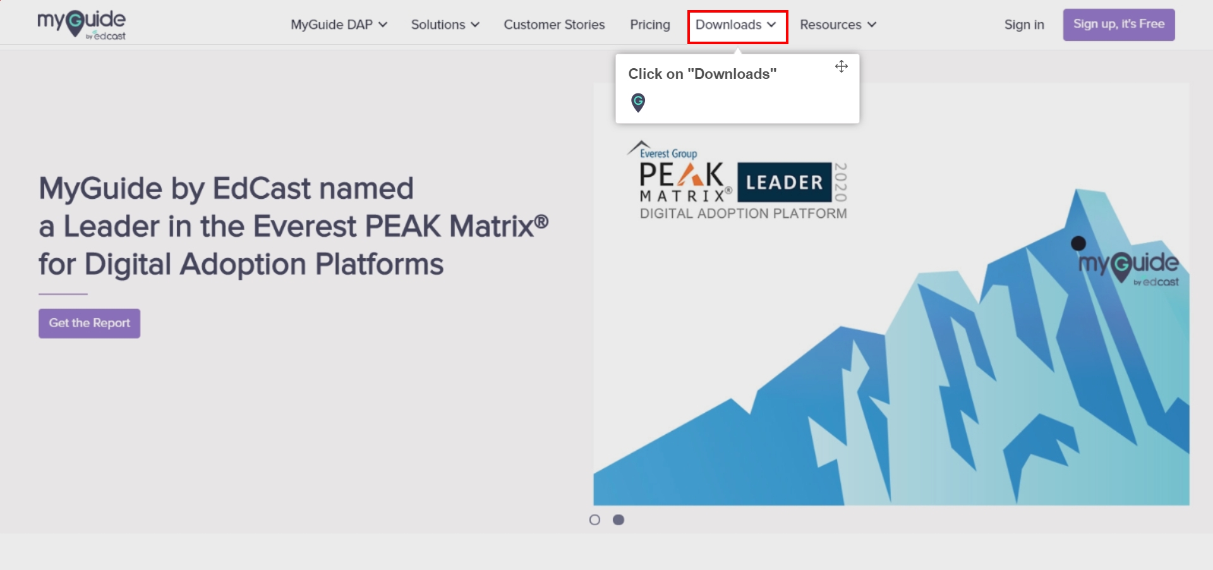Expand the Resources menu
1213x570 pixels.
pos(838,25)
